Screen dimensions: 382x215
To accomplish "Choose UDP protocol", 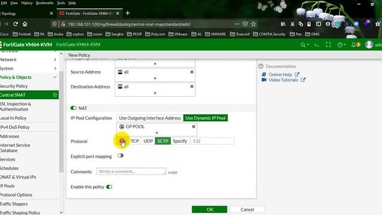I will pos(148,141).
